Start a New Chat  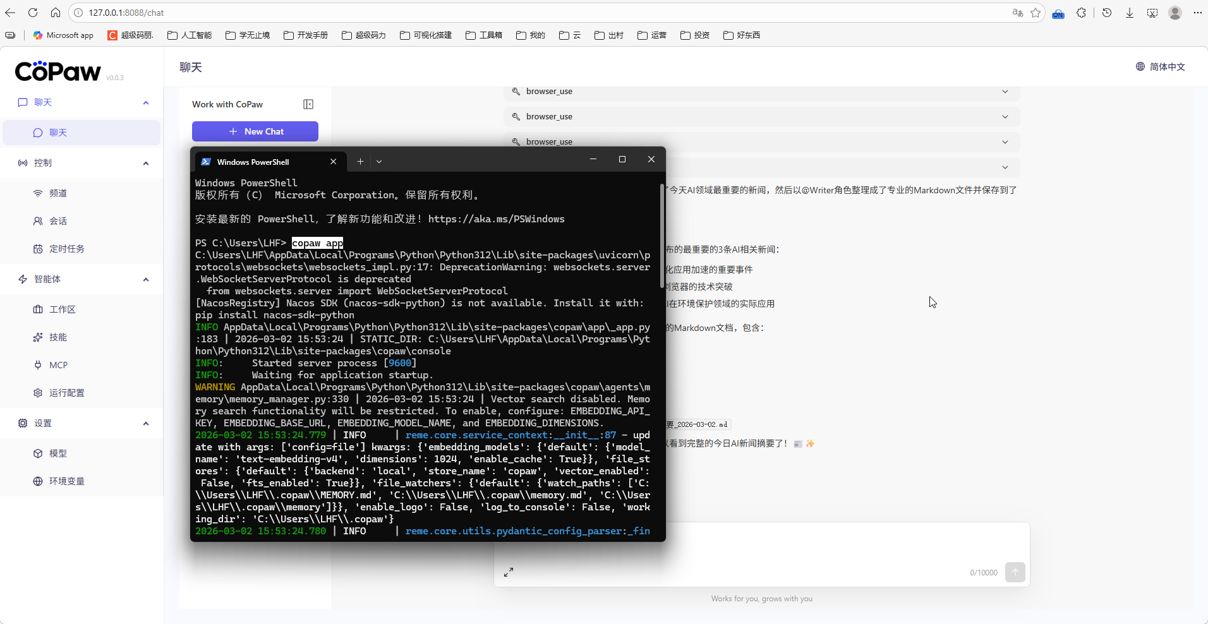(255, 131)
